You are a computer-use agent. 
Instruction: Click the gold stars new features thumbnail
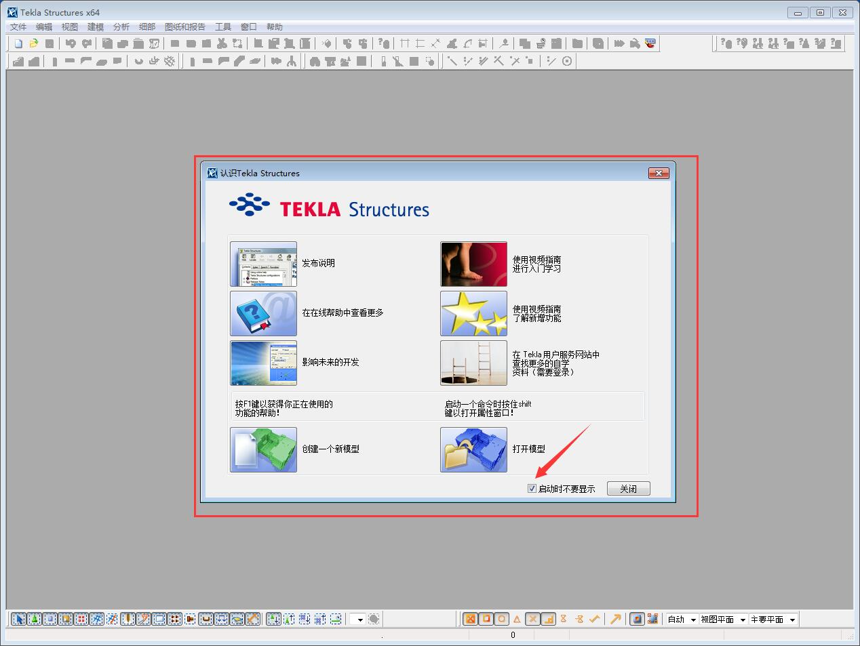pyautogui.click(x=473, y=314)
